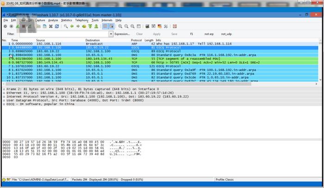This screenshot has height=188, width=324.
Task: Click the packet list vertical scrollbar
Action: pyautogui.click(x=320, y=43)
